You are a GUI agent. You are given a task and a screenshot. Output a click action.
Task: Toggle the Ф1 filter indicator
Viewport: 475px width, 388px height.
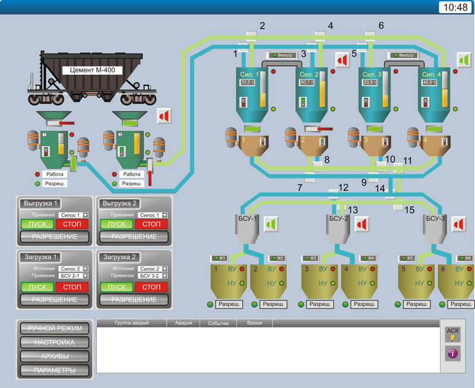pyautogui.click(x=220, y=258)
